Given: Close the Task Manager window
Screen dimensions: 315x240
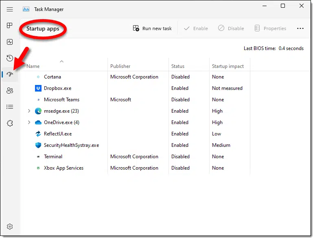Looking at the screenshot, I should (301, 6).
